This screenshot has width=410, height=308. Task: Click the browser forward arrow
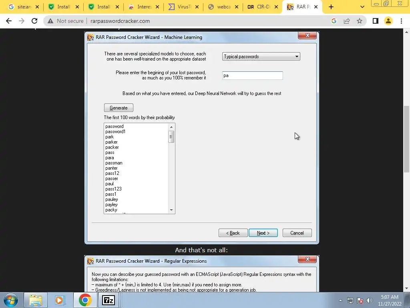pos(22,21)
